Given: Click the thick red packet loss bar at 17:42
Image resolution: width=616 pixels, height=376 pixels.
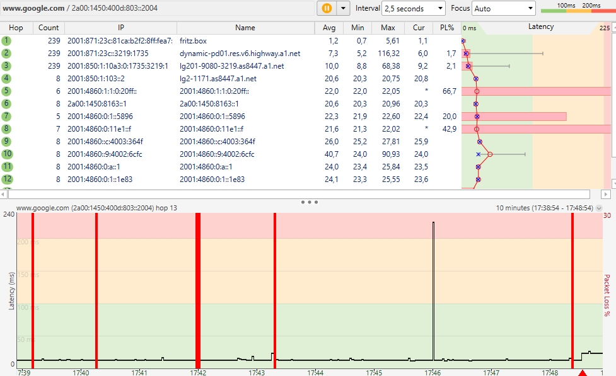Looking at the screenshot, I should point(198,290).
